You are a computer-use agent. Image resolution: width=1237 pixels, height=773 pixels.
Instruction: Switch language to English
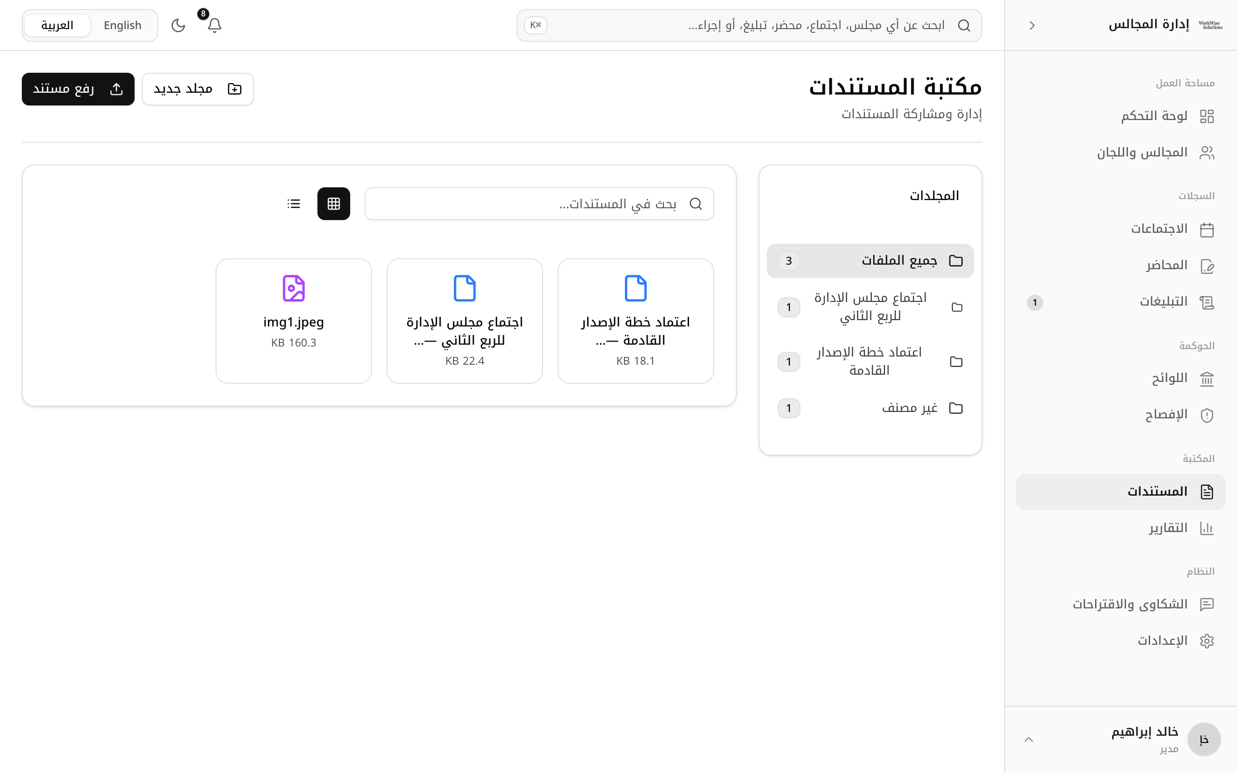click(123, 25)
